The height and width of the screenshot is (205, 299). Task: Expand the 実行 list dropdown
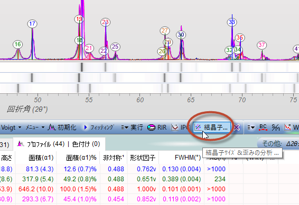tap(132, 127)
